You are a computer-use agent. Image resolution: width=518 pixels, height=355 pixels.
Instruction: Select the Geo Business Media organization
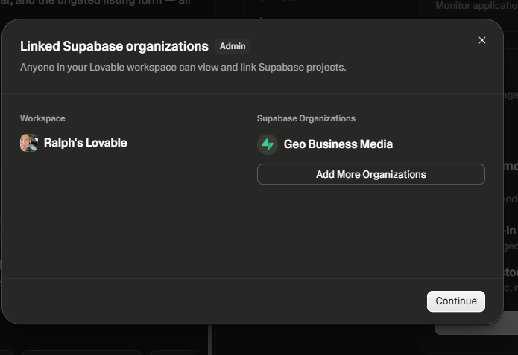(338, 144)
